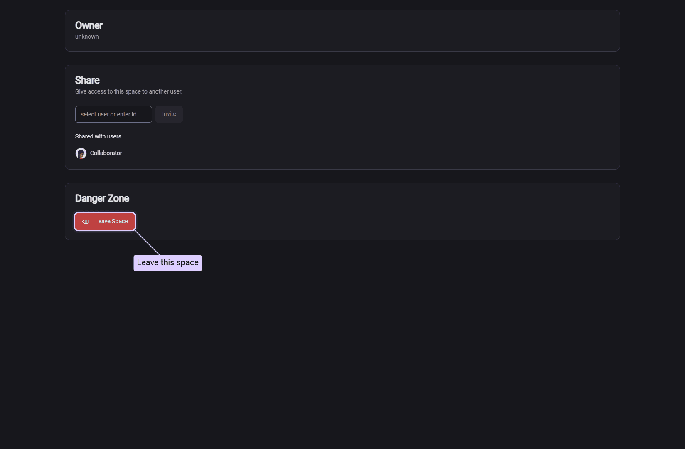Click the Share section heading
Screen dimensions: 685x449
[x=87, y=80]
